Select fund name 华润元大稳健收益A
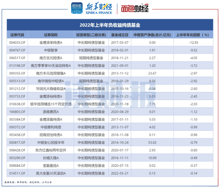The image size is (220, 188). [51, 89]
